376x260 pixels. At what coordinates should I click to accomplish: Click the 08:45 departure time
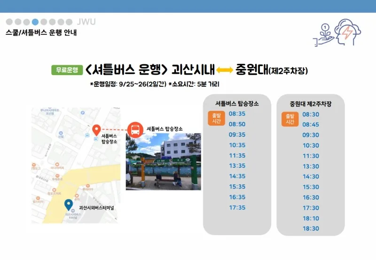[311, 124]
